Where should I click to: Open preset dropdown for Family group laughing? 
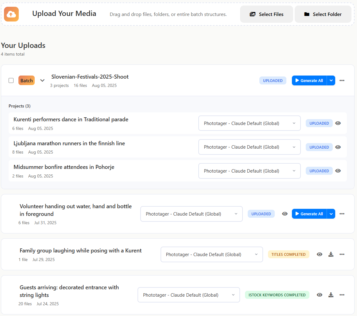click(x=212, y=255)
